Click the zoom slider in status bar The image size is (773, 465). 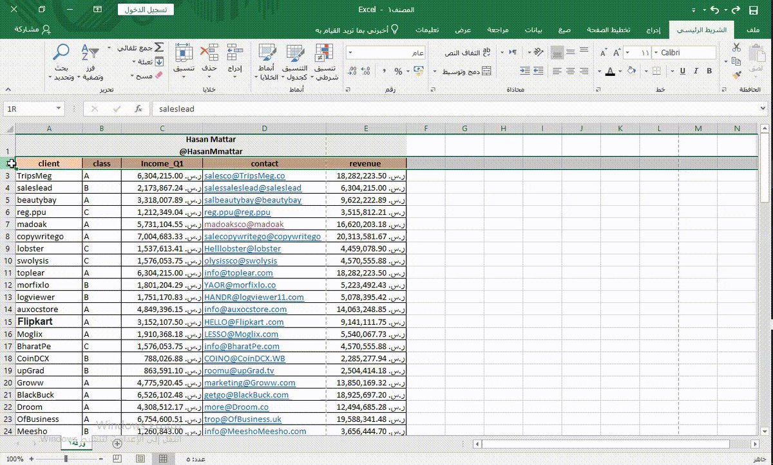pos(66,459)
